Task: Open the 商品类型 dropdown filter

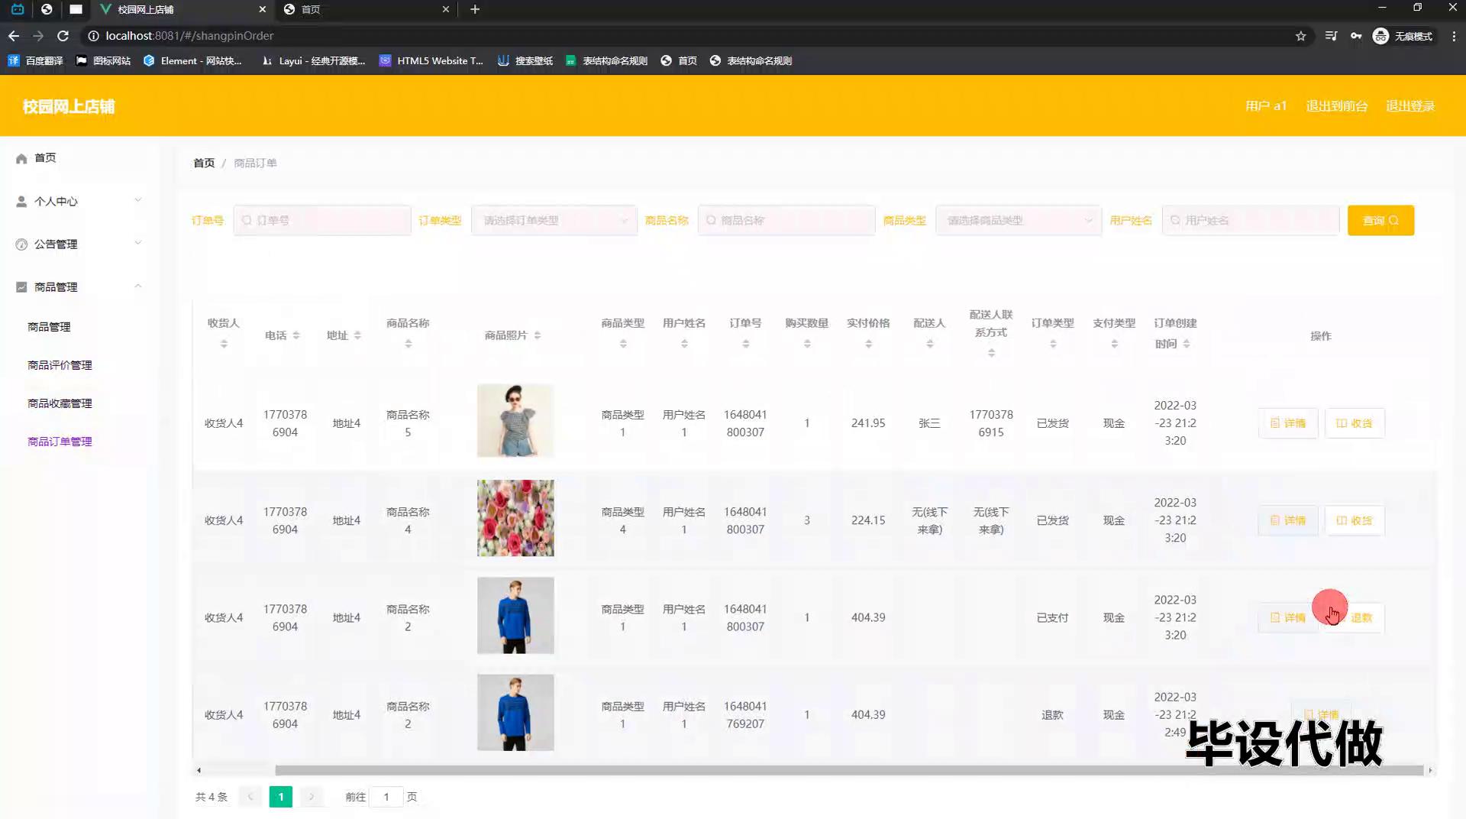Action: pos(1018,221)
